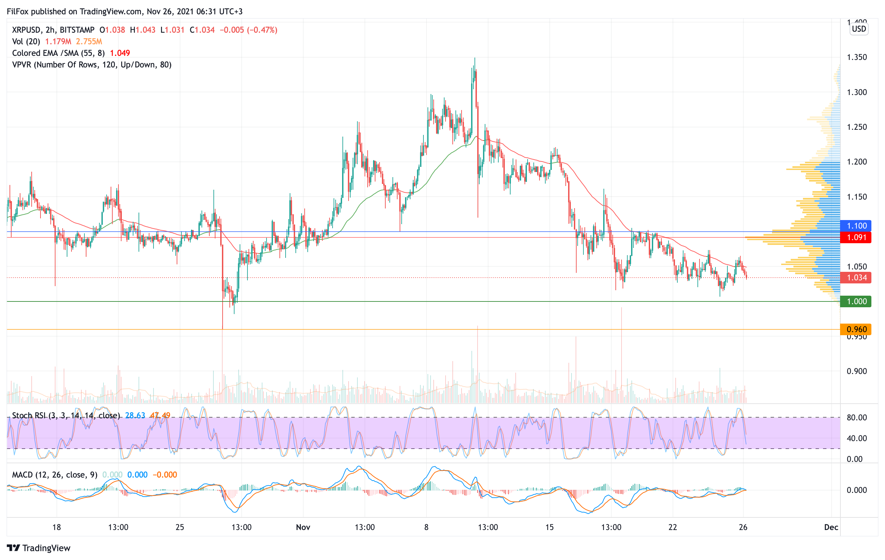Click the Dec label on time axis
The image size is (885, 560).
(831, 527)
